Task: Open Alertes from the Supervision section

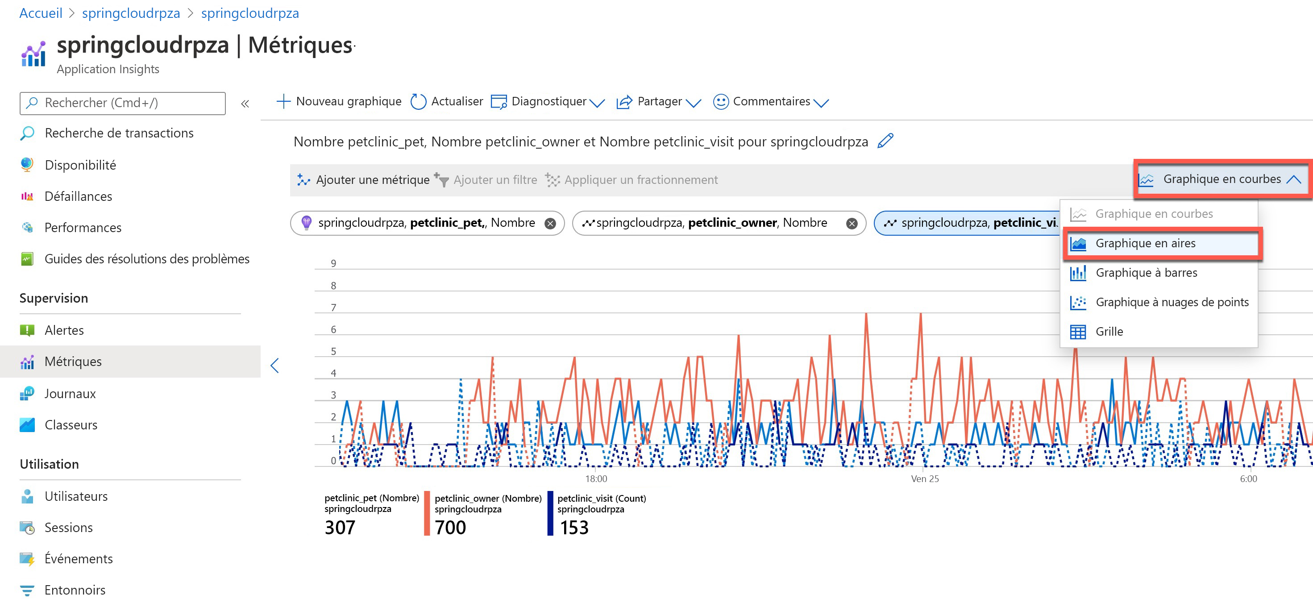Action: pos(64,330)
